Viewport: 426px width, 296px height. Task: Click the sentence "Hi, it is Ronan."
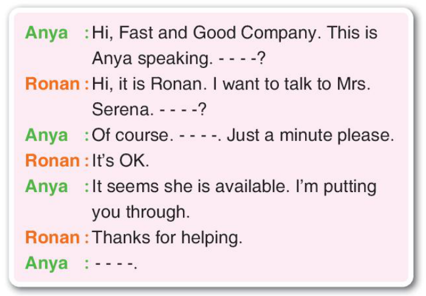[x=149, y=84]
